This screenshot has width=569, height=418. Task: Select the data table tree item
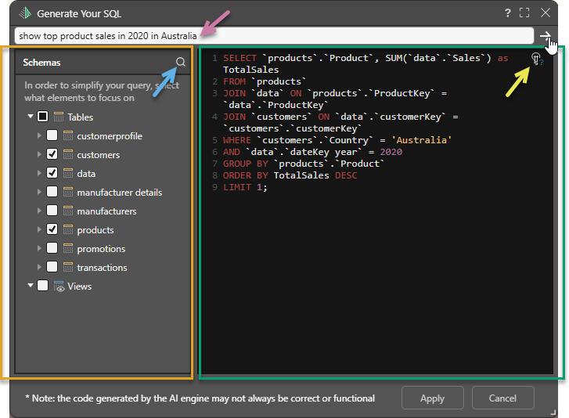pyautogui.click(x=86, y=174)
